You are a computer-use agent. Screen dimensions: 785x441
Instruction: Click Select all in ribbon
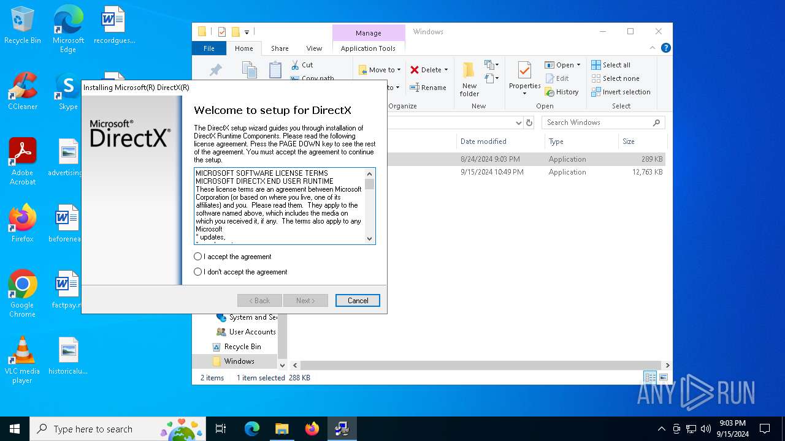click(x=611, y=65)
